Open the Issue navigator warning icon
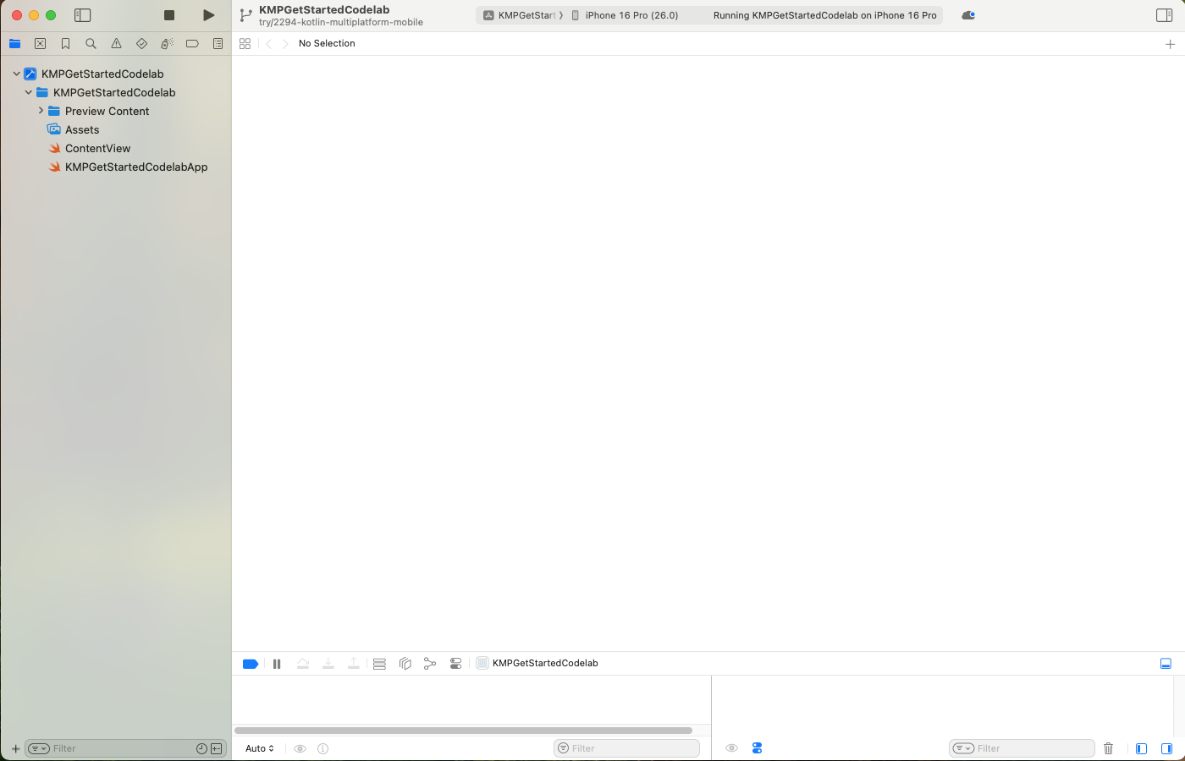Viewport: 1185px width, 761px height. coord(117,44)
